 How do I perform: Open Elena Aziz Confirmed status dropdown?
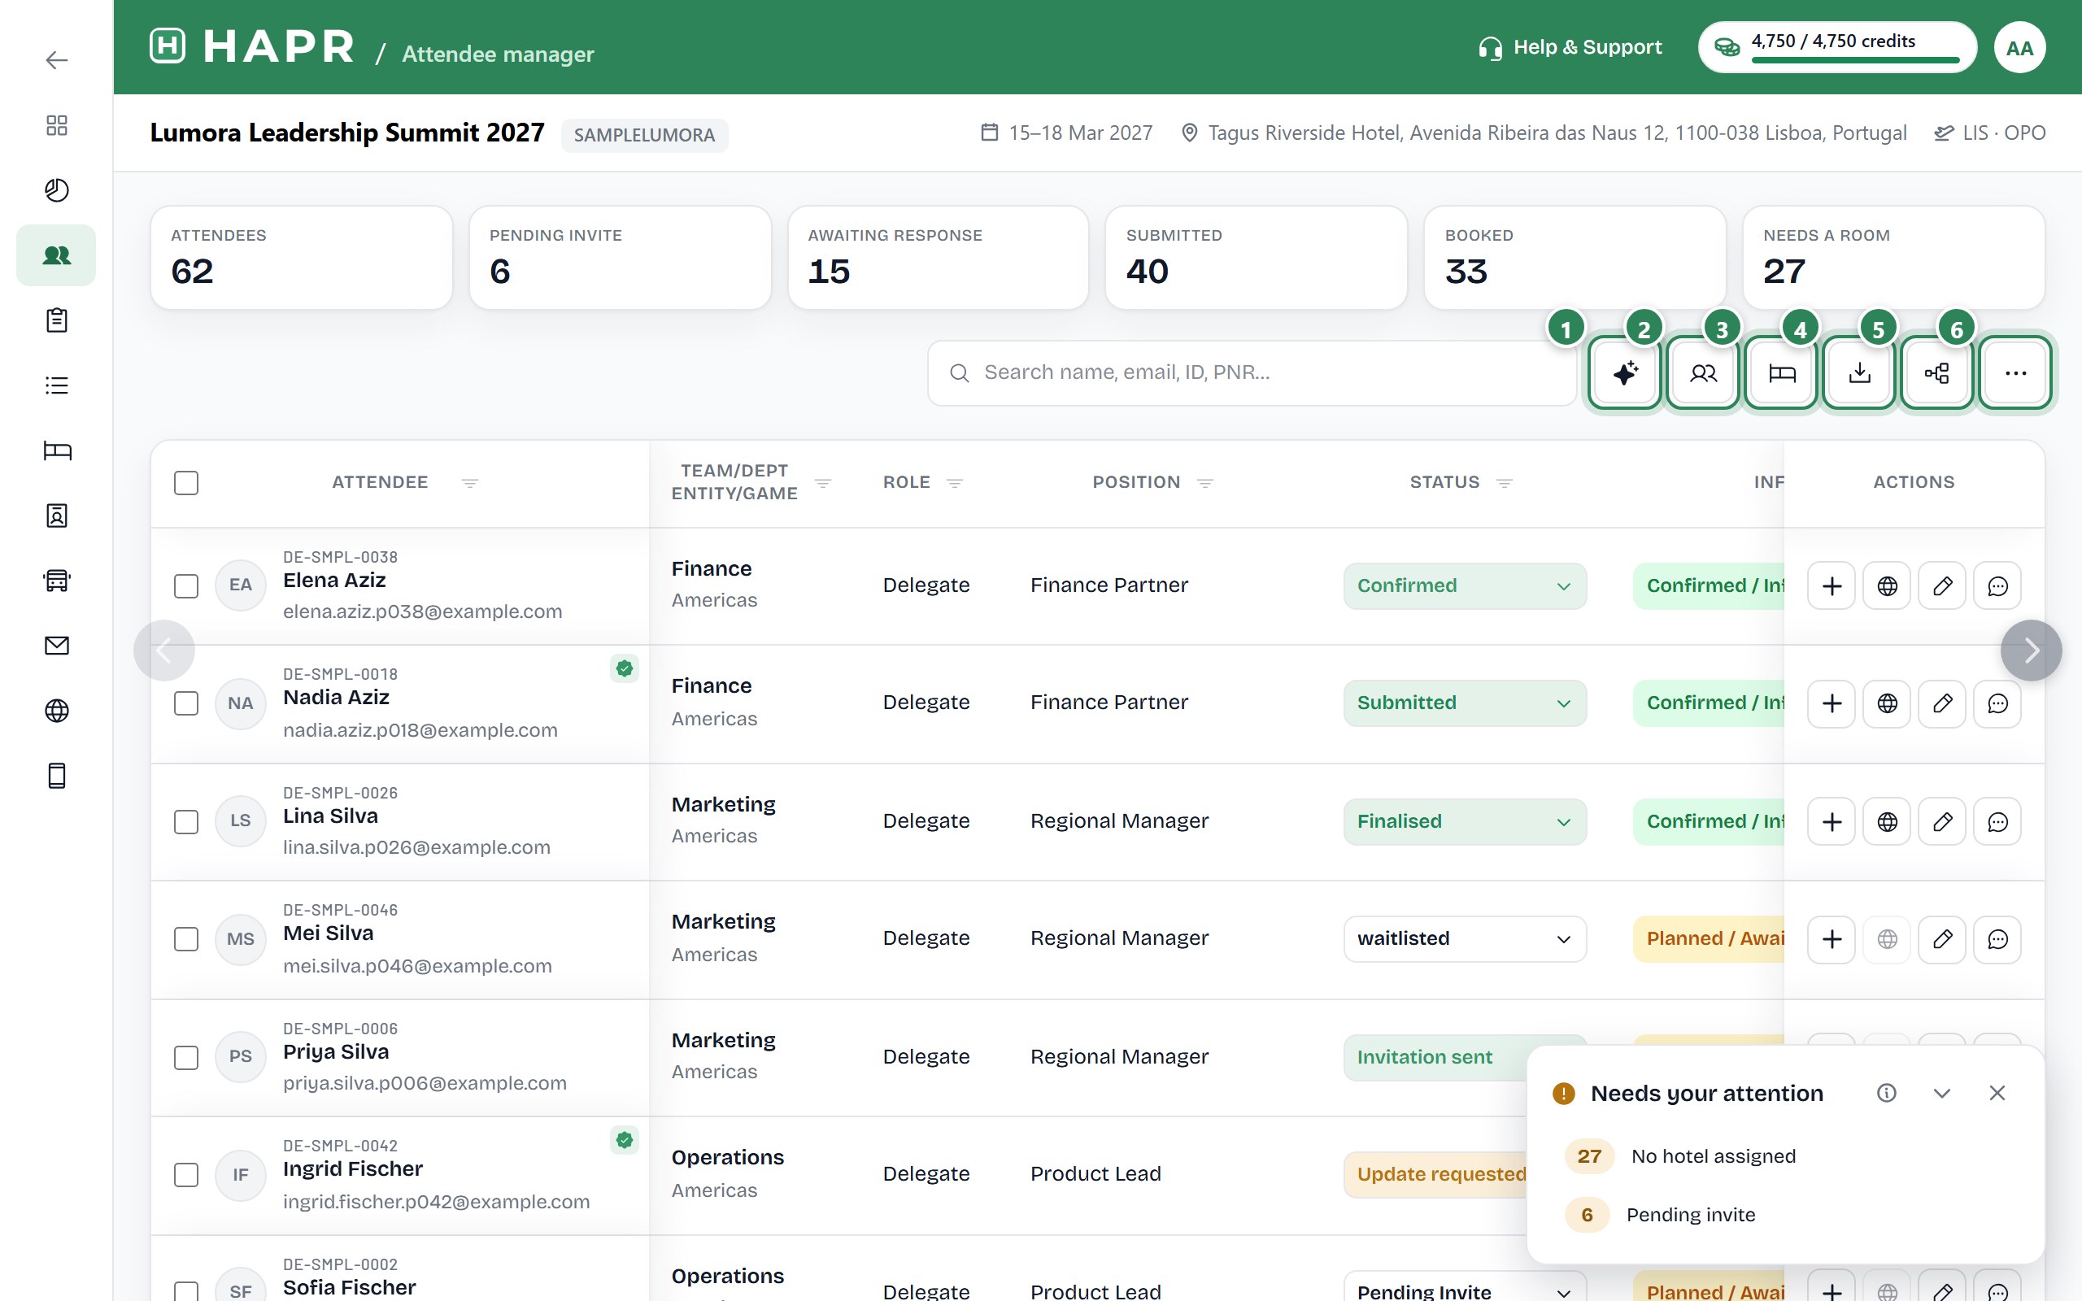[x=1464, y=586]
